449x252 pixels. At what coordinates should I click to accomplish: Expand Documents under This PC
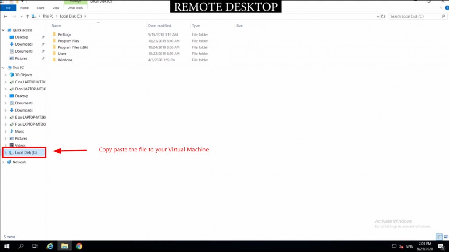click(x=5, y=103)
